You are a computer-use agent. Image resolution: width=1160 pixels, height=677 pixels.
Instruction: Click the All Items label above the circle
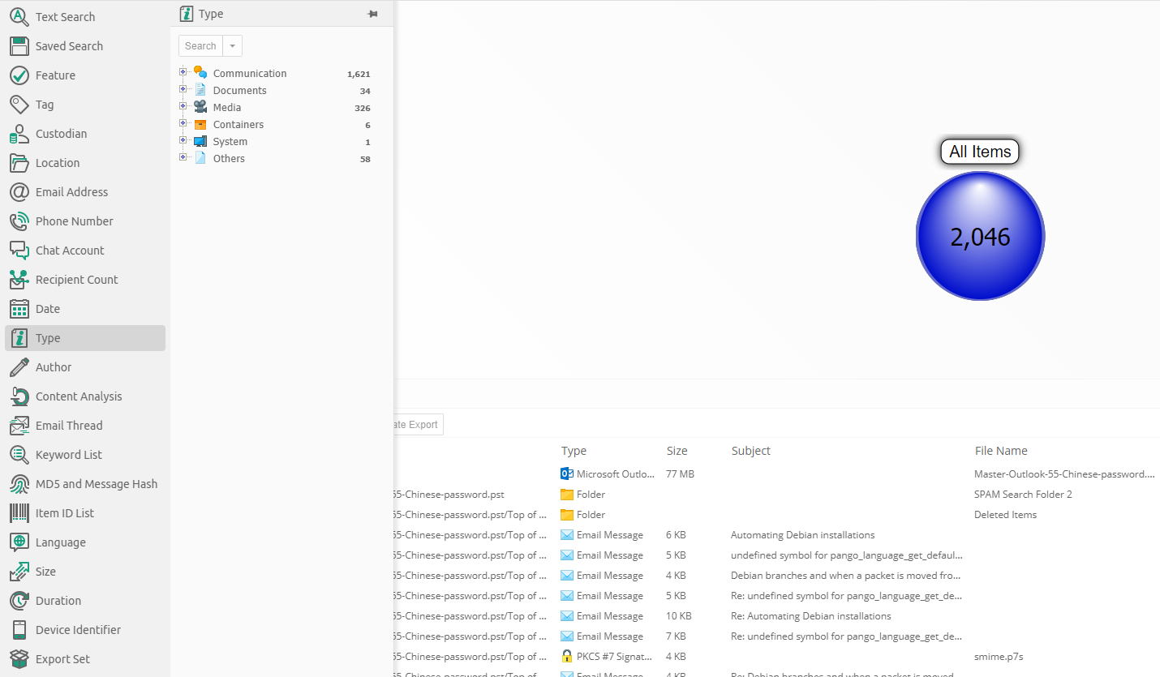pos(980,152)
